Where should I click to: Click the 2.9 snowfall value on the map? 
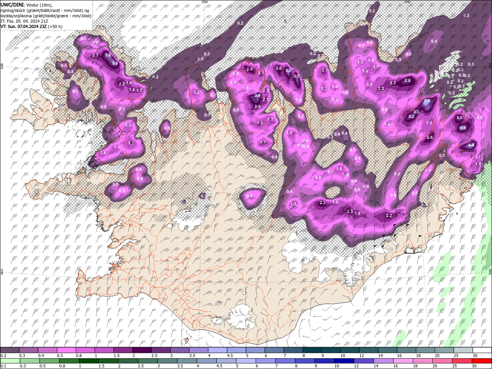point(258,106)
